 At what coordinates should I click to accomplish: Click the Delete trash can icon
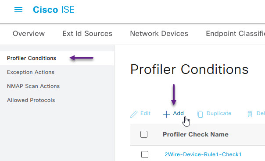250,114
